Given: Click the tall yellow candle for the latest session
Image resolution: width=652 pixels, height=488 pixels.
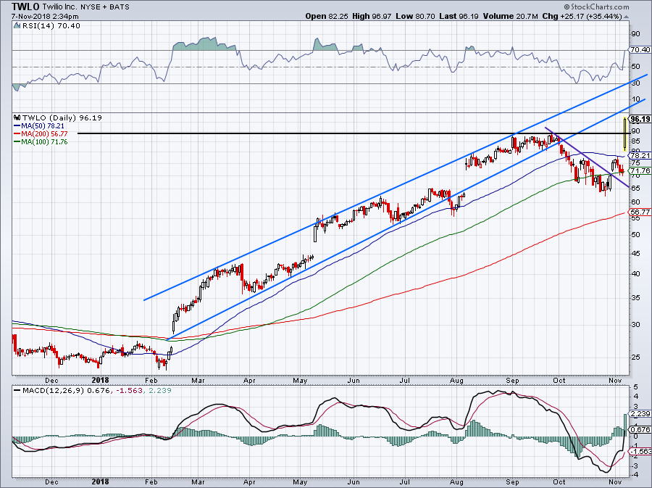Looking at the screenshot, I should 624,134.
